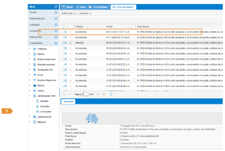Open the Fiscal icon in sidebar
Screen dimensions: 225x151
pos(34,75)
